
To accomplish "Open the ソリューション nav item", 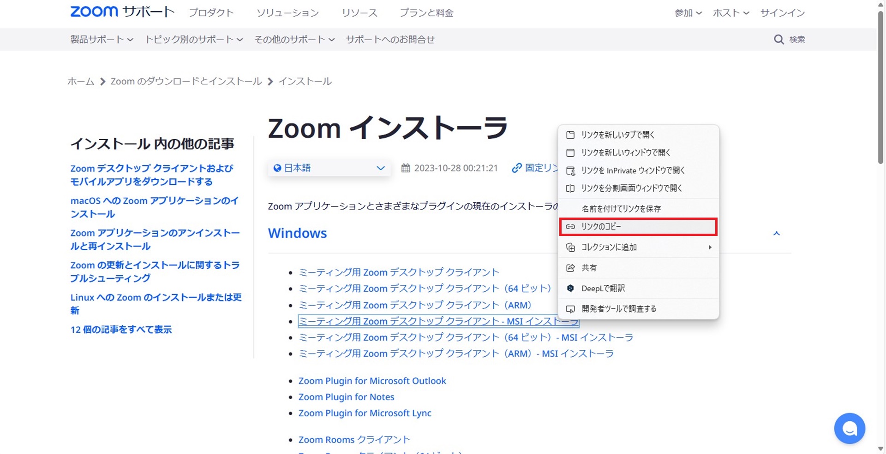I will pos(287,13).
